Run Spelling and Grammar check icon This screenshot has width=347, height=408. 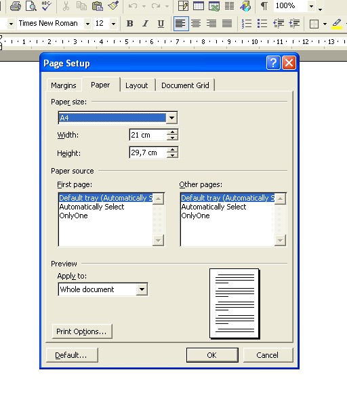47,5
